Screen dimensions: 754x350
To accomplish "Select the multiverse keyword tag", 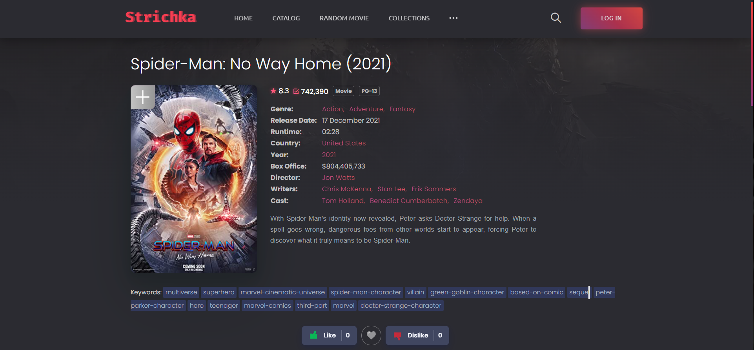I will (181, 292).
